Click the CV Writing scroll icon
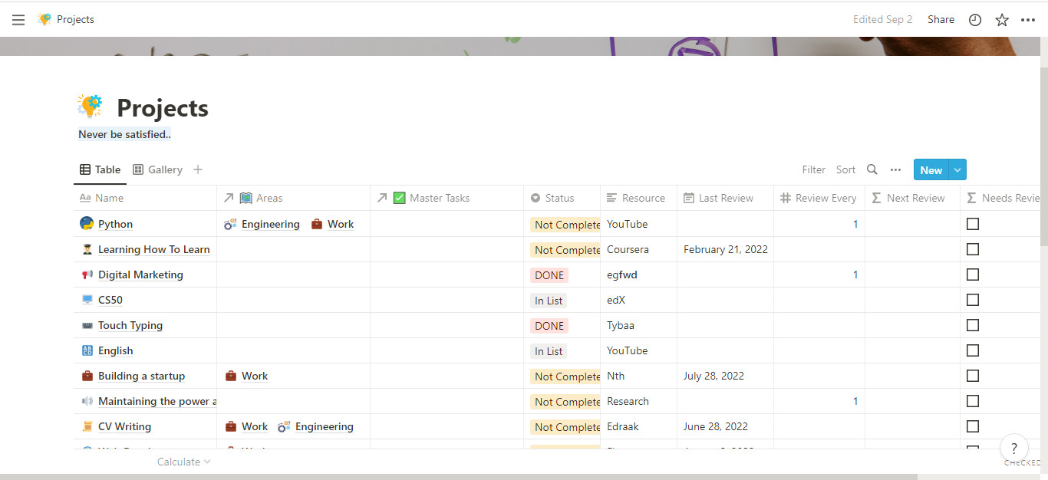Image resolution: width=1048 pixels, height=480 pixels. click(87, 426)
